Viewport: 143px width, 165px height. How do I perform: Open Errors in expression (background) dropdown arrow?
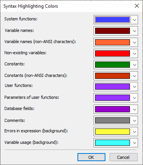click(x=135, y=132)
